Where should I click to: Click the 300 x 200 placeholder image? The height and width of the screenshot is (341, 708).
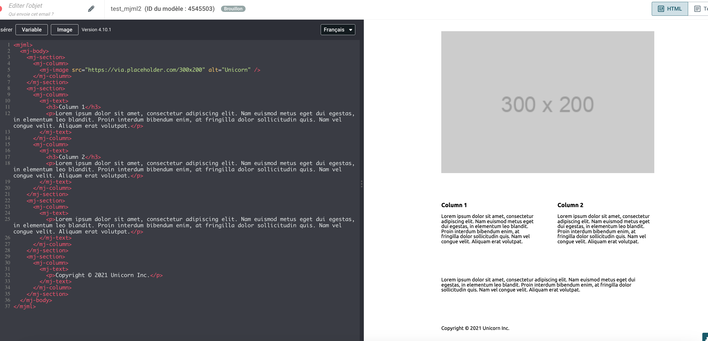tap(547, 102)
